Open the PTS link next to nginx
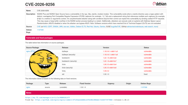Viewport: 188px width, 105px height. coord(33,51)
